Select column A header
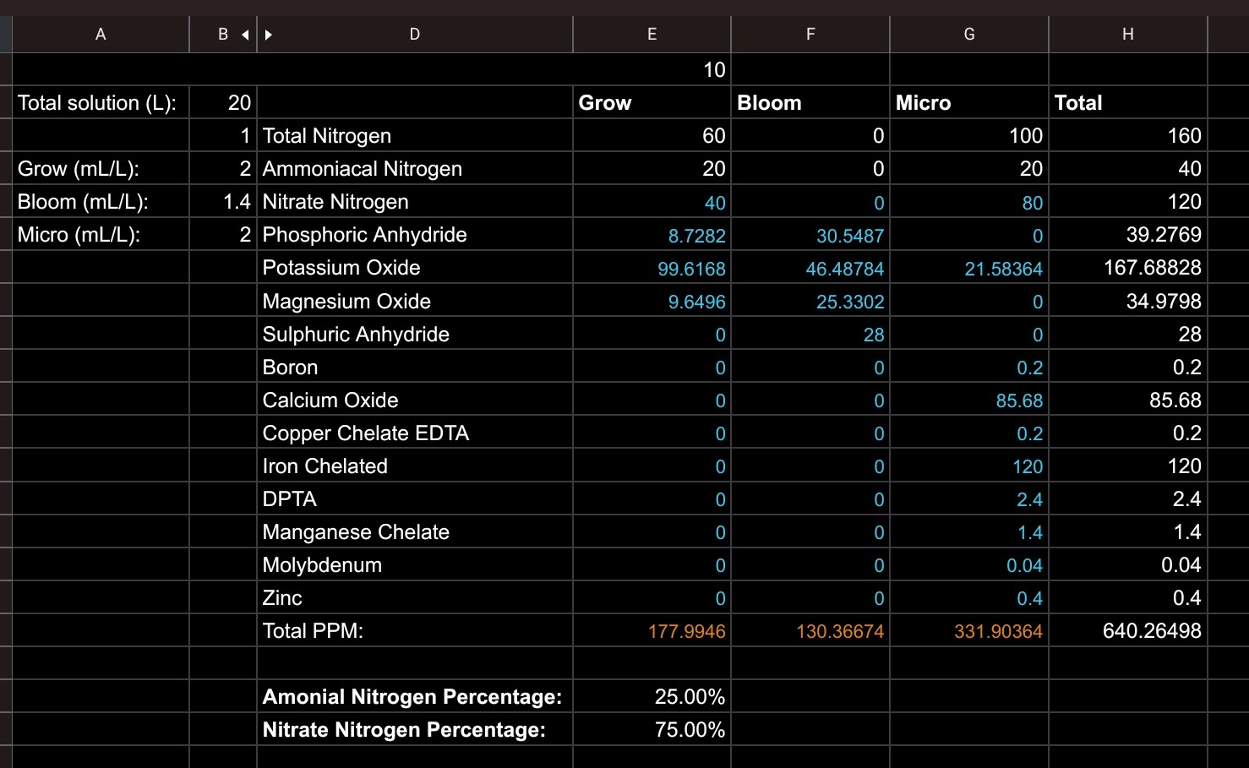 (x=101, y=35)
